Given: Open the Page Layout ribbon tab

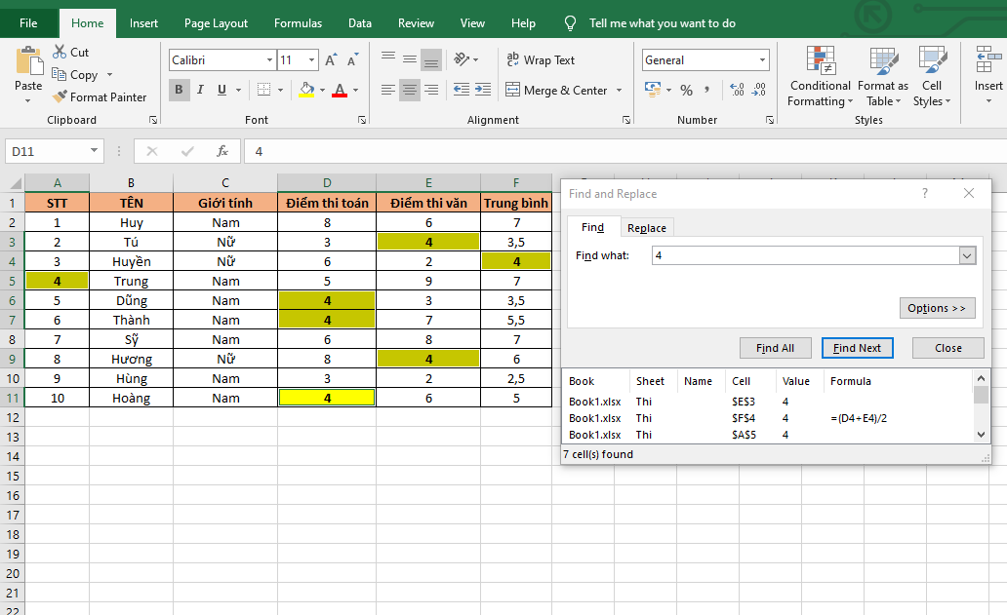Looking at the screenshot, I should 216,23.
